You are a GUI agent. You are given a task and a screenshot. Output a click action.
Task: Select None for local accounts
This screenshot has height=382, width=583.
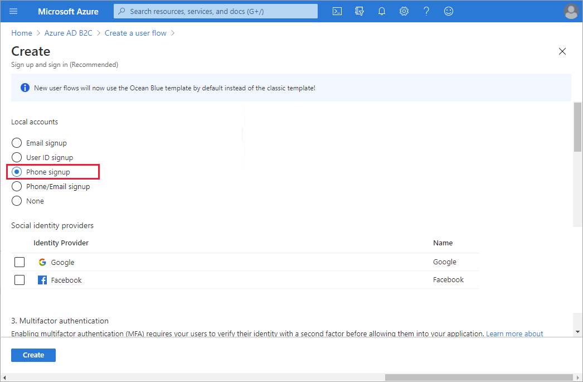coord(17,201)
